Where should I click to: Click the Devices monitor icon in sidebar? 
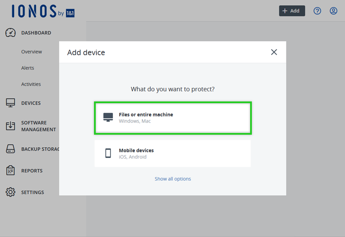pos(10,103)
